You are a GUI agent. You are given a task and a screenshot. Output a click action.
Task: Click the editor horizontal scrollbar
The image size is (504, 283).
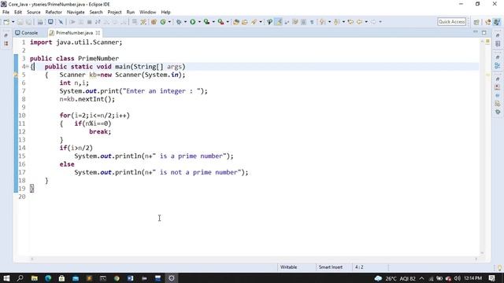254,259
